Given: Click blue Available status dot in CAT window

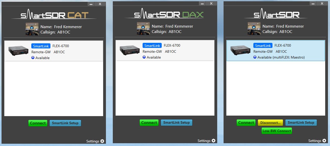Looking at the screenshot, I should [33, 58].
